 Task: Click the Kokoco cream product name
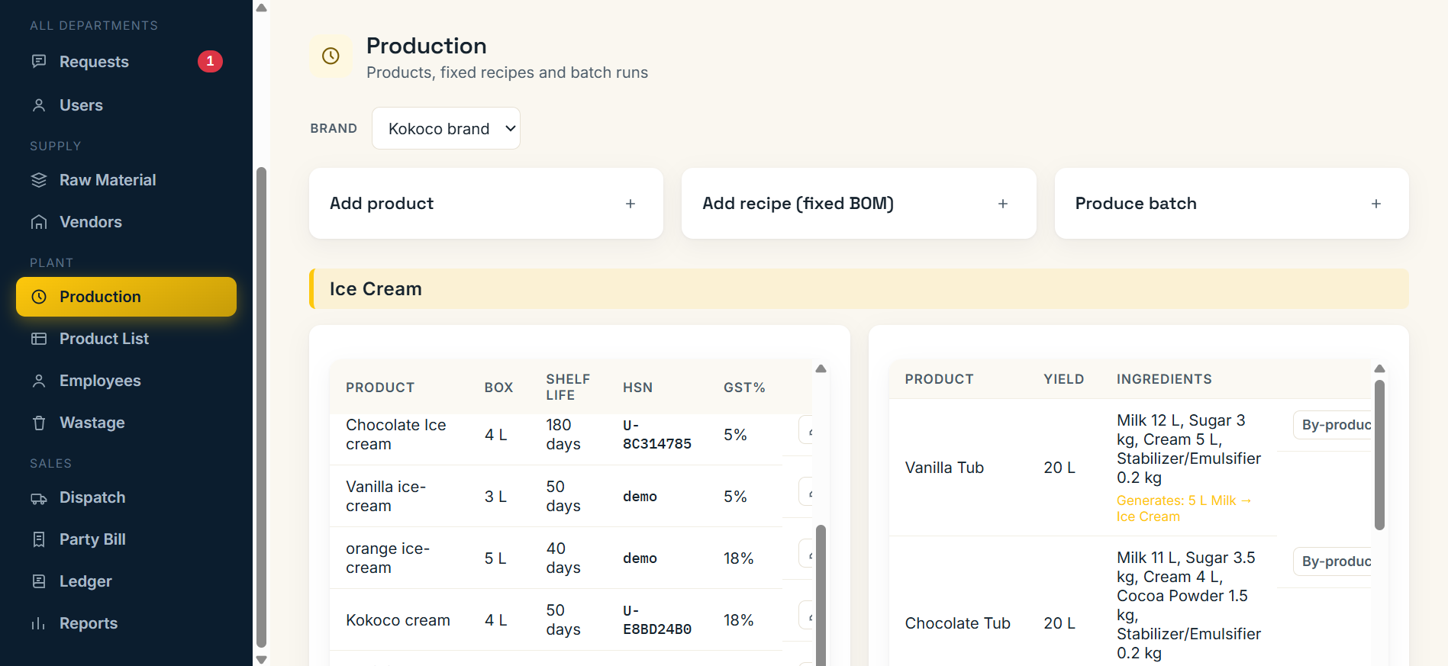click(x=398, y=620)
